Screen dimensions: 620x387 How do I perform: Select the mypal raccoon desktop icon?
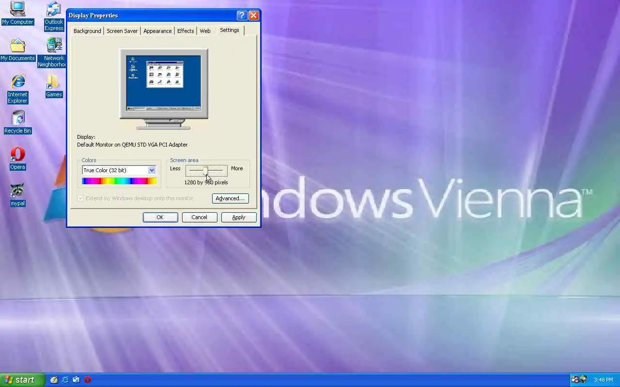coord(17,195)
